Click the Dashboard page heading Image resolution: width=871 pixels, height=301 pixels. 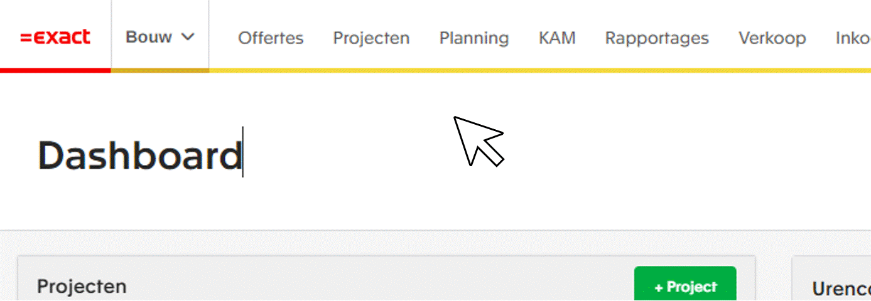[140, 155]
